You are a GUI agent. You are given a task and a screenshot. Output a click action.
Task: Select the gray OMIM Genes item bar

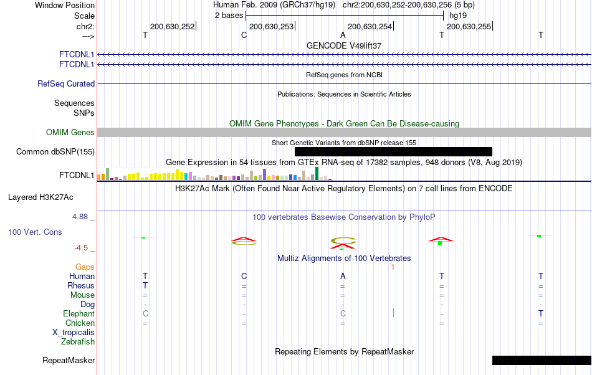click(345, 133)
